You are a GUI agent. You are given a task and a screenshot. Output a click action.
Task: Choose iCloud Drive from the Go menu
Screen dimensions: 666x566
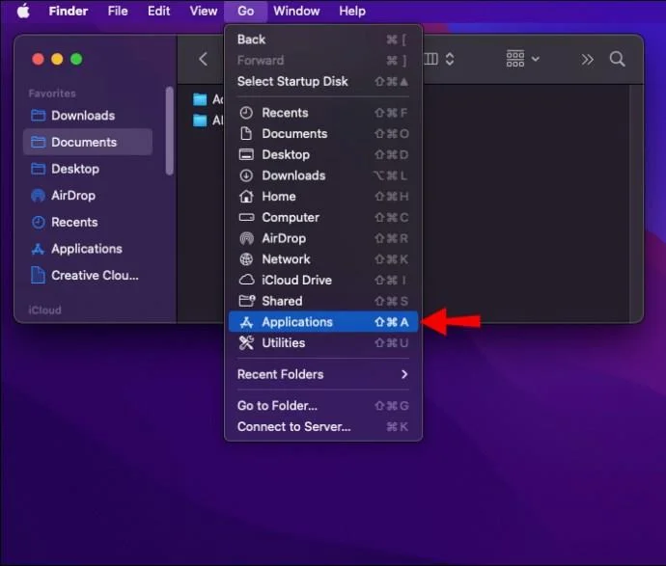[322, 280]
